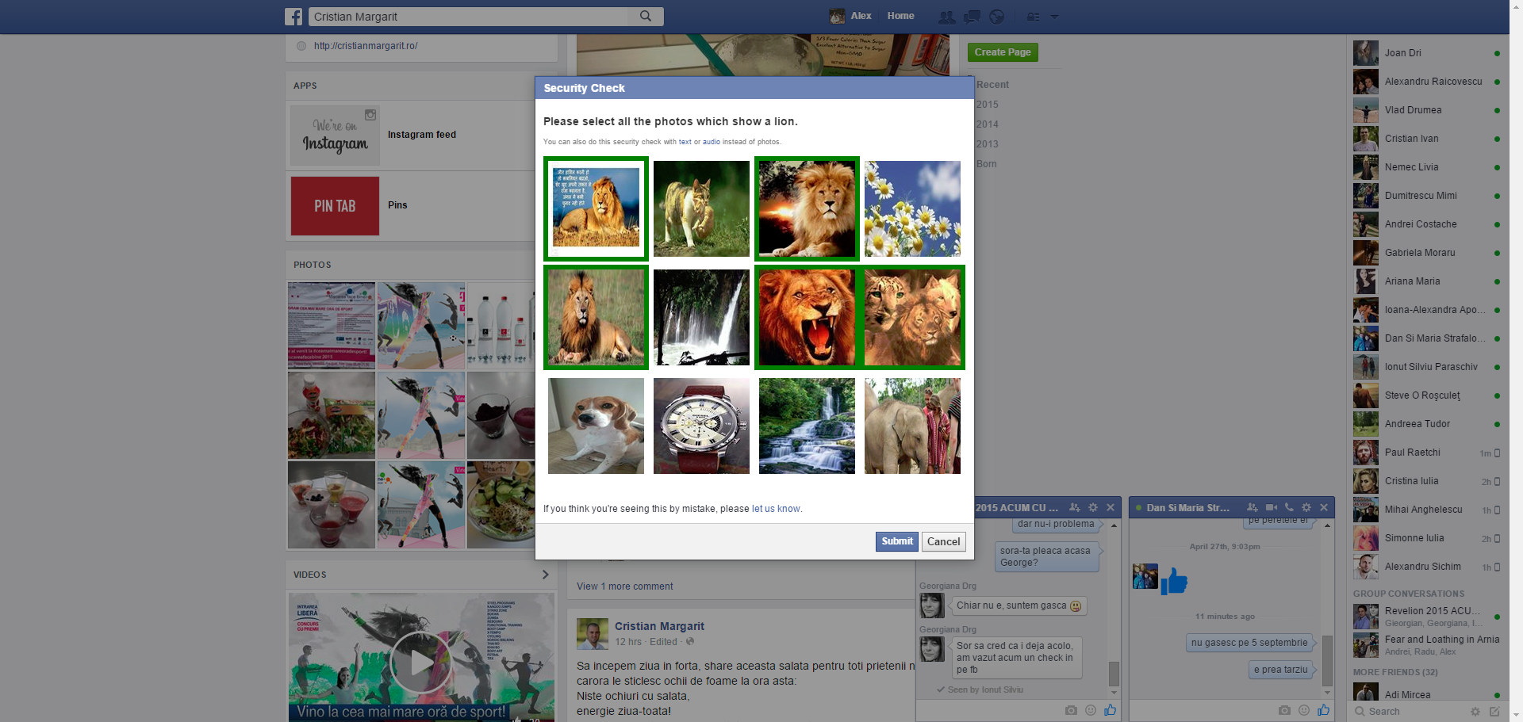
Task: Expand the account menu arrow in top bar
Action: 1054,17
